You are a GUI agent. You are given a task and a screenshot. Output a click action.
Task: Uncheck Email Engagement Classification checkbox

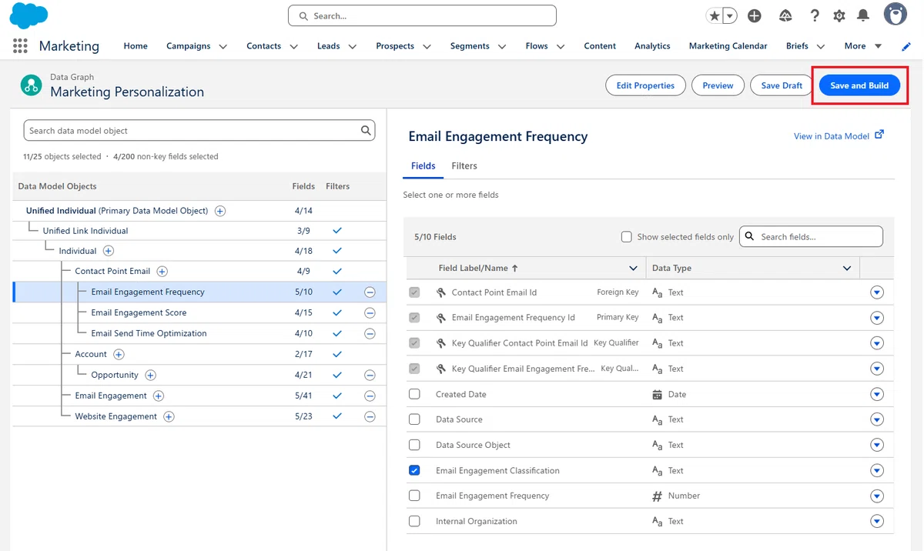coord(414,470)
